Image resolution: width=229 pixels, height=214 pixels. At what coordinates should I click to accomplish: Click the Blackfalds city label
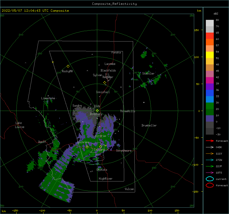[x=108, y=70]
